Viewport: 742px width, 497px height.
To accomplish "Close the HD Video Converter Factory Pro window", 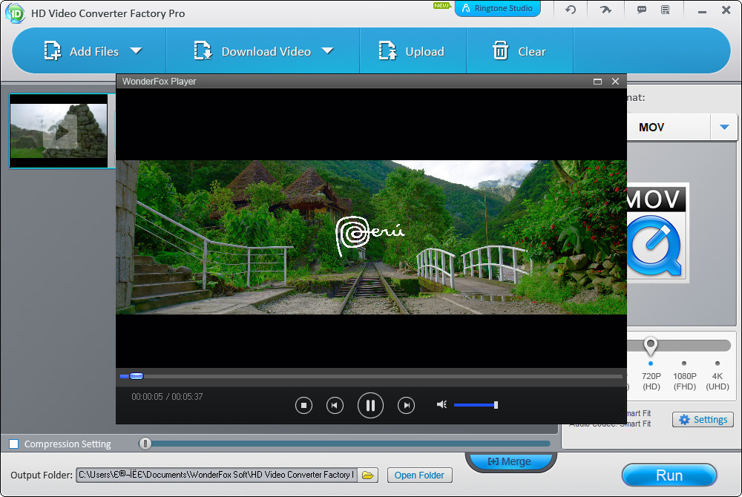I will [x=726, y=10].
